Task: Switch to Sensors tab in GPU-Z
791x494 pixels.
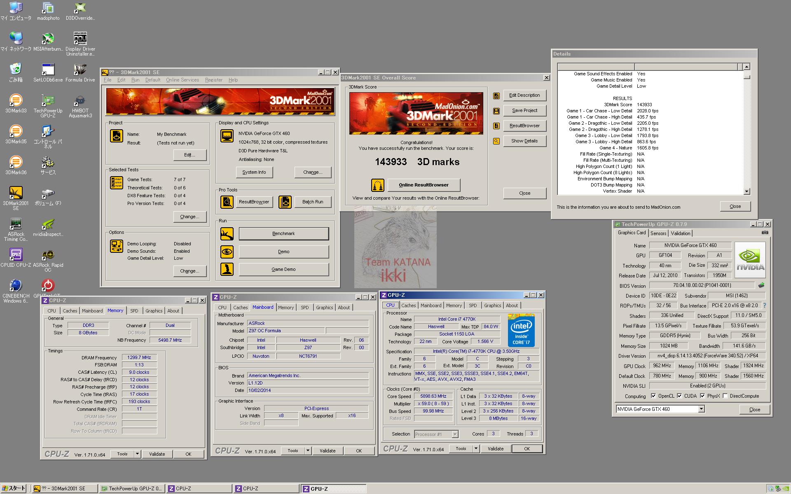Action: pyautogui.click(x=658, y=233)
